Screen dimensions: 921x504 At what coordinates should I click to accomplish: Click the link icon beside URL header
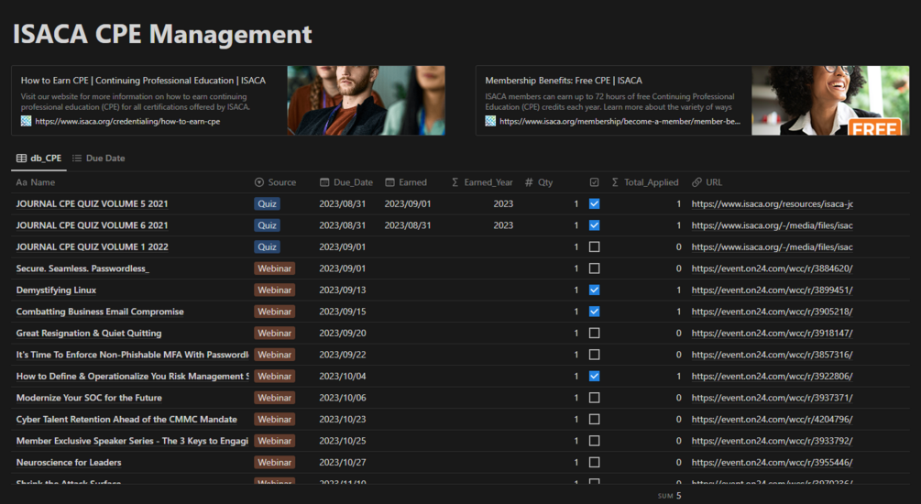pyautogui.click(x=696, y=182)
